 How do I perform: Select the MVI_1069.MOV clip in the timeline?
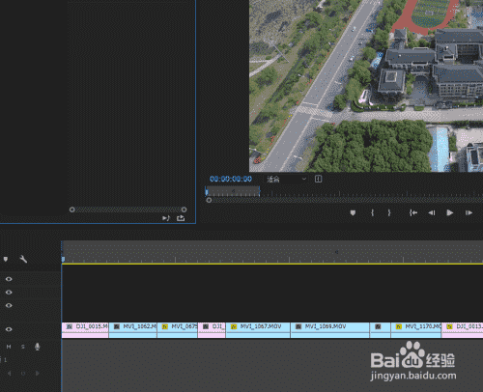click(330, 330)
